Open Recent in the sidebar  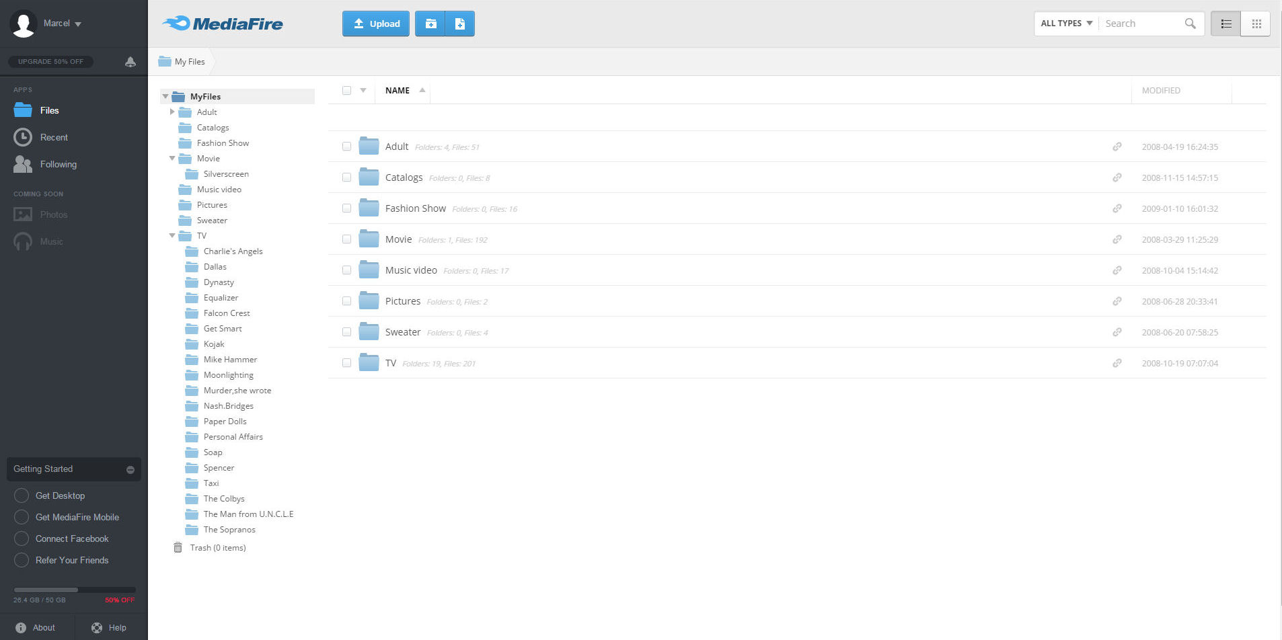point(40,137)
